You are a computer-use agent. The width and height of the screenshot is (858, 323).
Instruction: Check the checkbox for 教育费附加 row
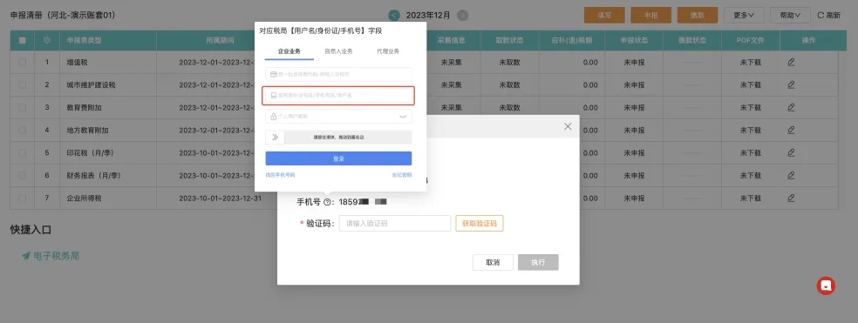23,108
